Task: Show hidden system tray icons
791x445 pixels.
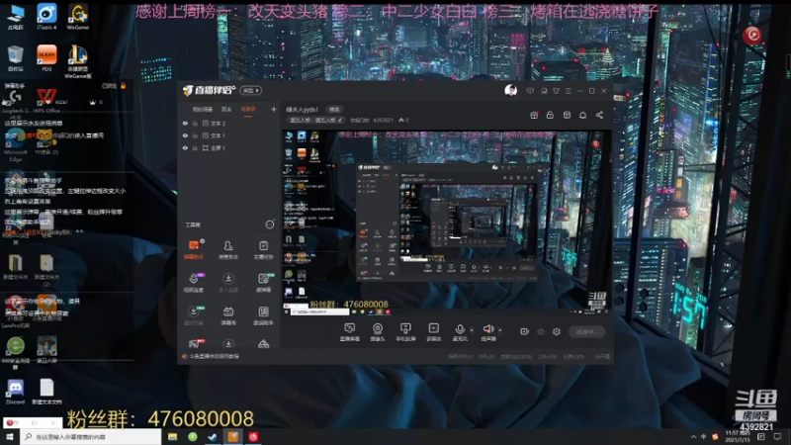Action: pos(694,437)
